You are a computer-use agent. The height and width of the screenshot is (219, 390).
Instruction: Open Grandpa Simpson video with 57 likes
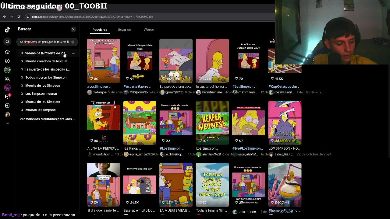pos(248,123)
